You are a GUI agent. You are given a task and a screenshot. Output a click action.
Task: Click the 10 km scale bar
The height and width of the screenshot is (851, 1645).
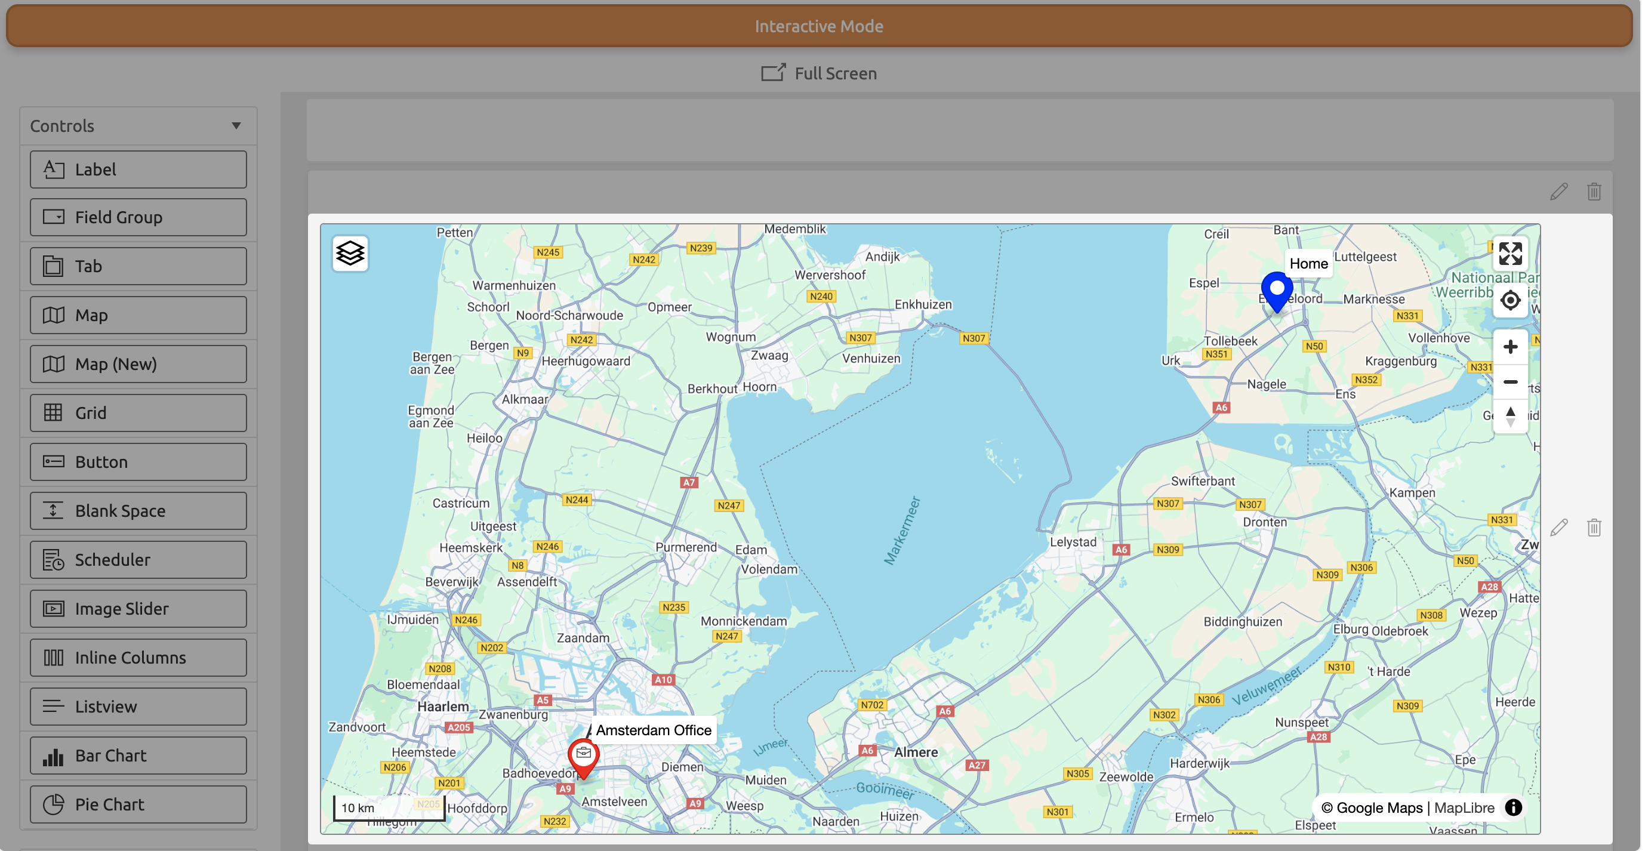(x=389, y=807)
